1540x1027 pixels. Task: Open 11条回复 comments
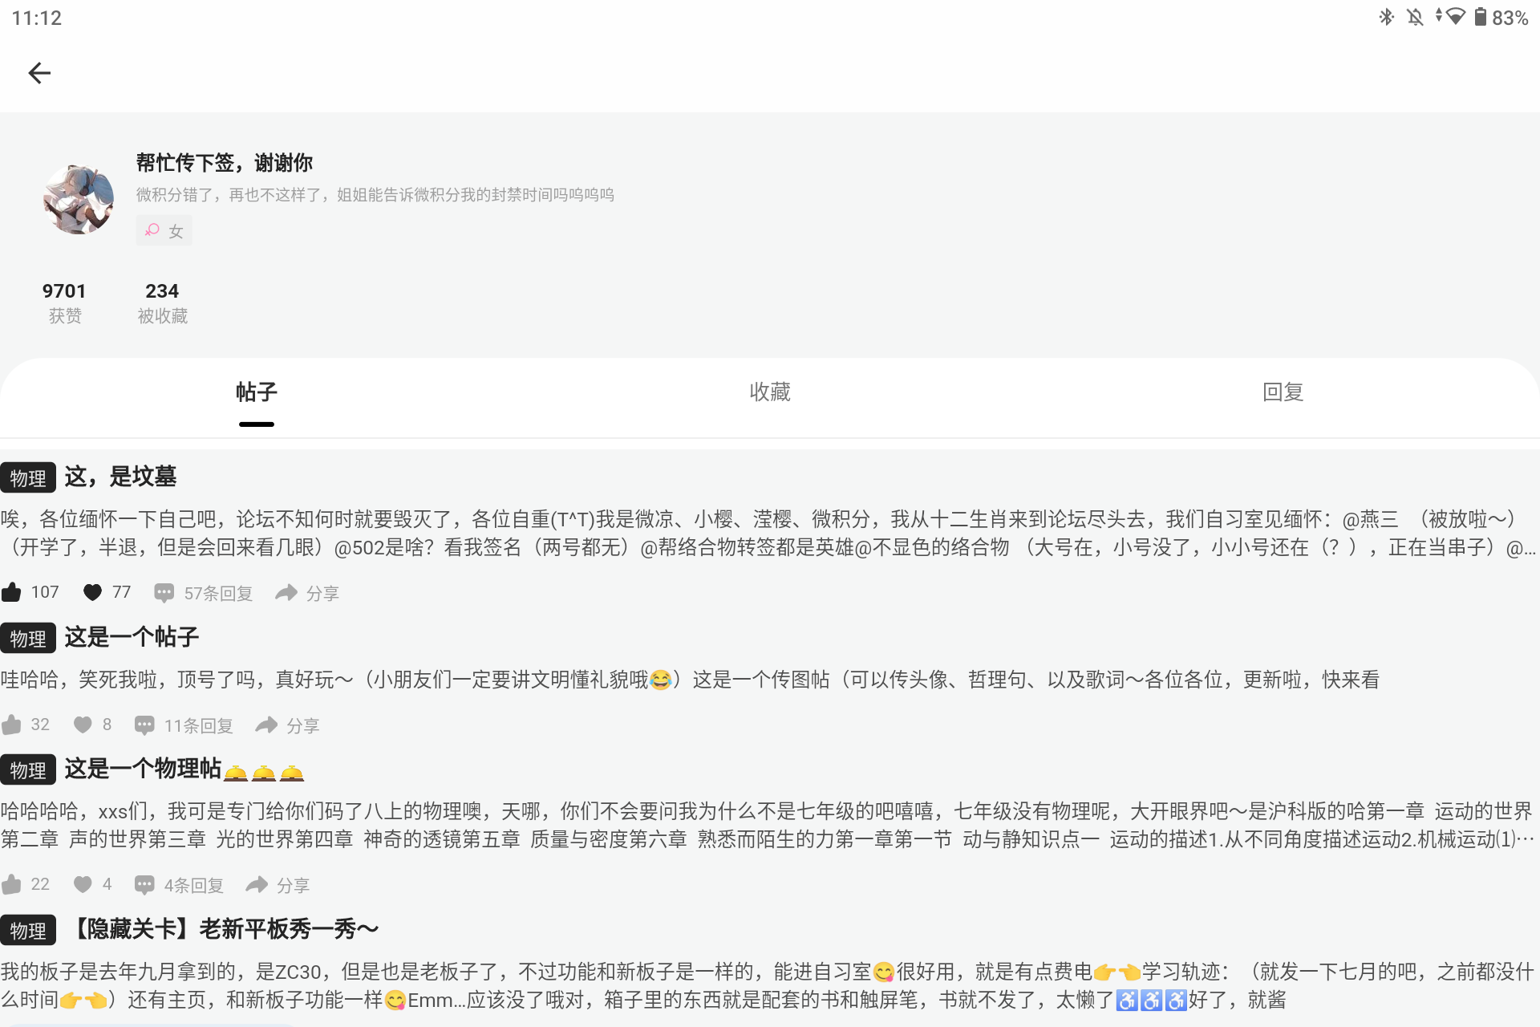pyautogui.click(x=144, y=725)
